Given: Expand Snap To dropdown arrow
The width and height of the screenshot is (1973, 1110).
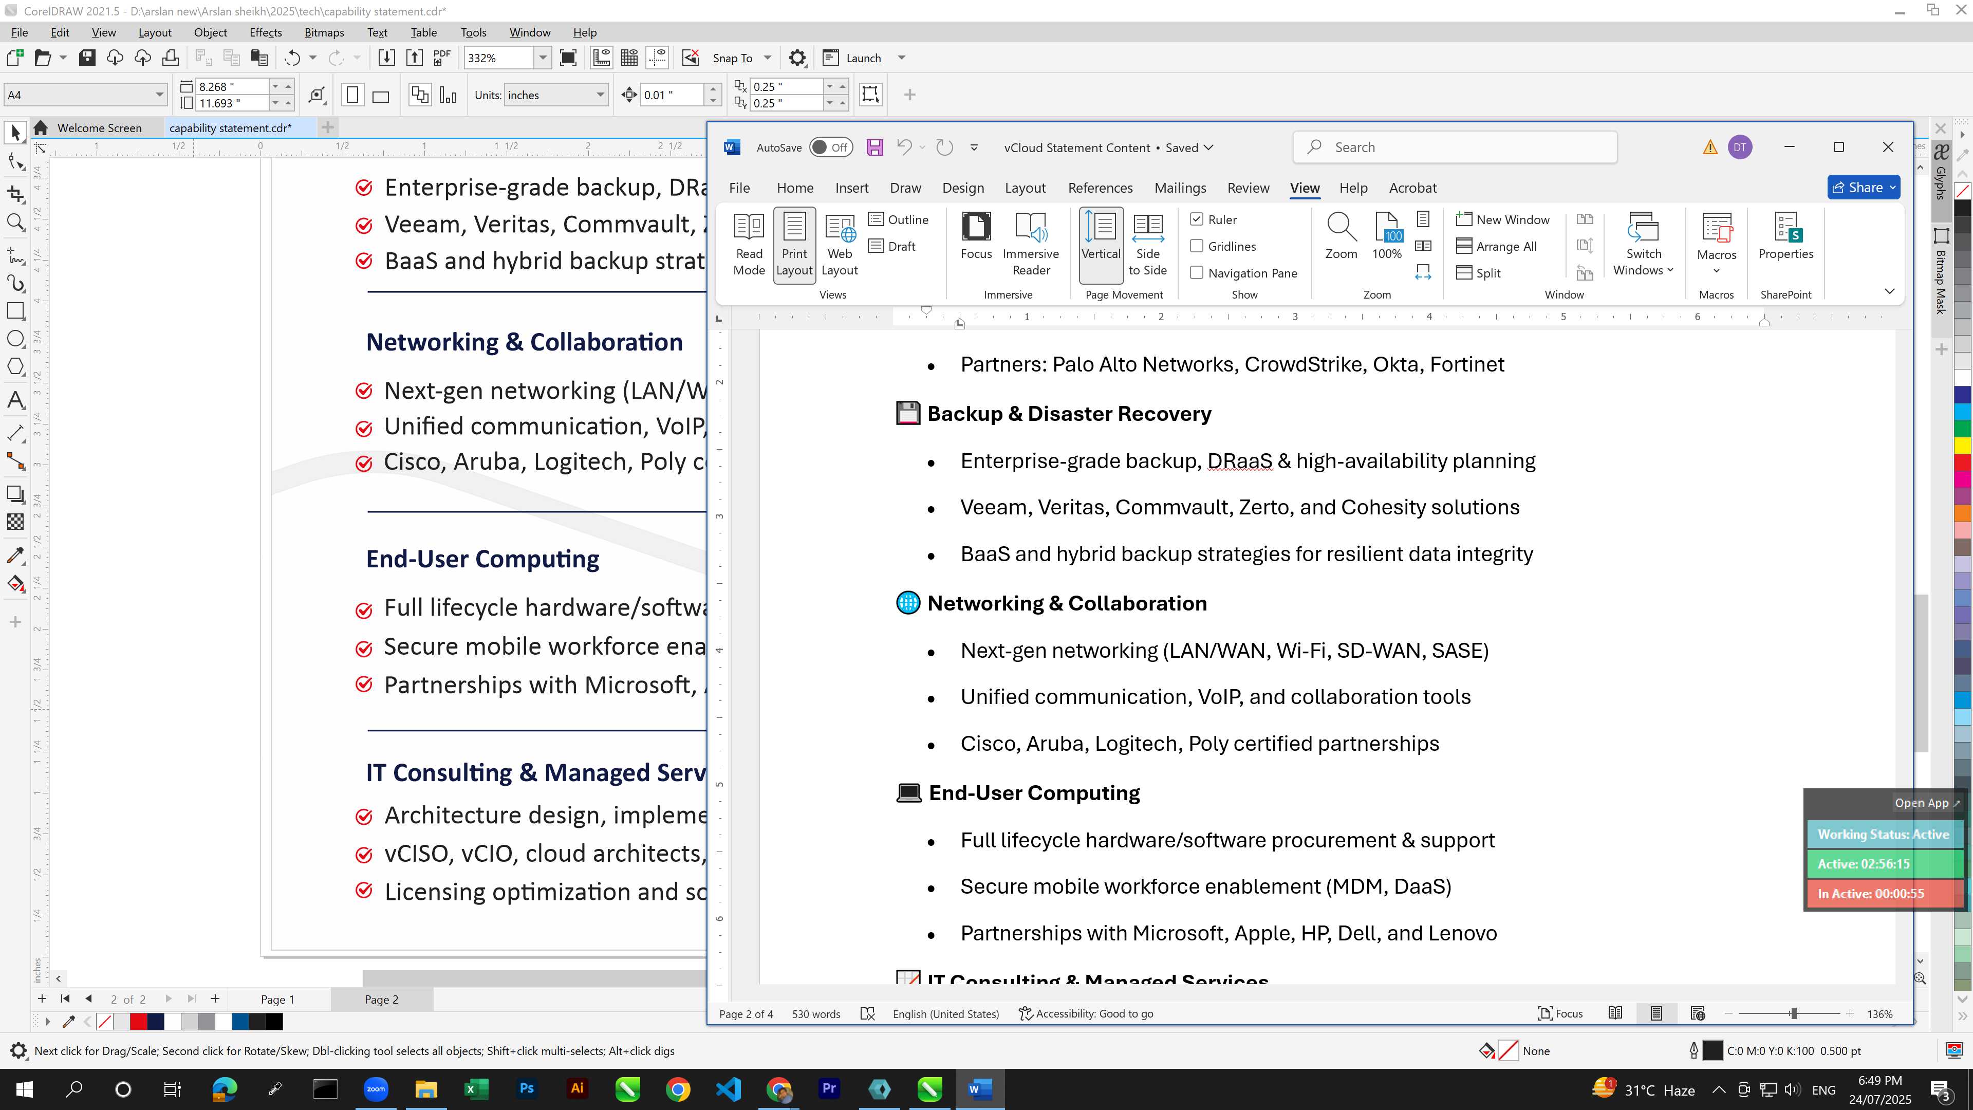Looking at the screenshot, I should [x=768, y=58].
